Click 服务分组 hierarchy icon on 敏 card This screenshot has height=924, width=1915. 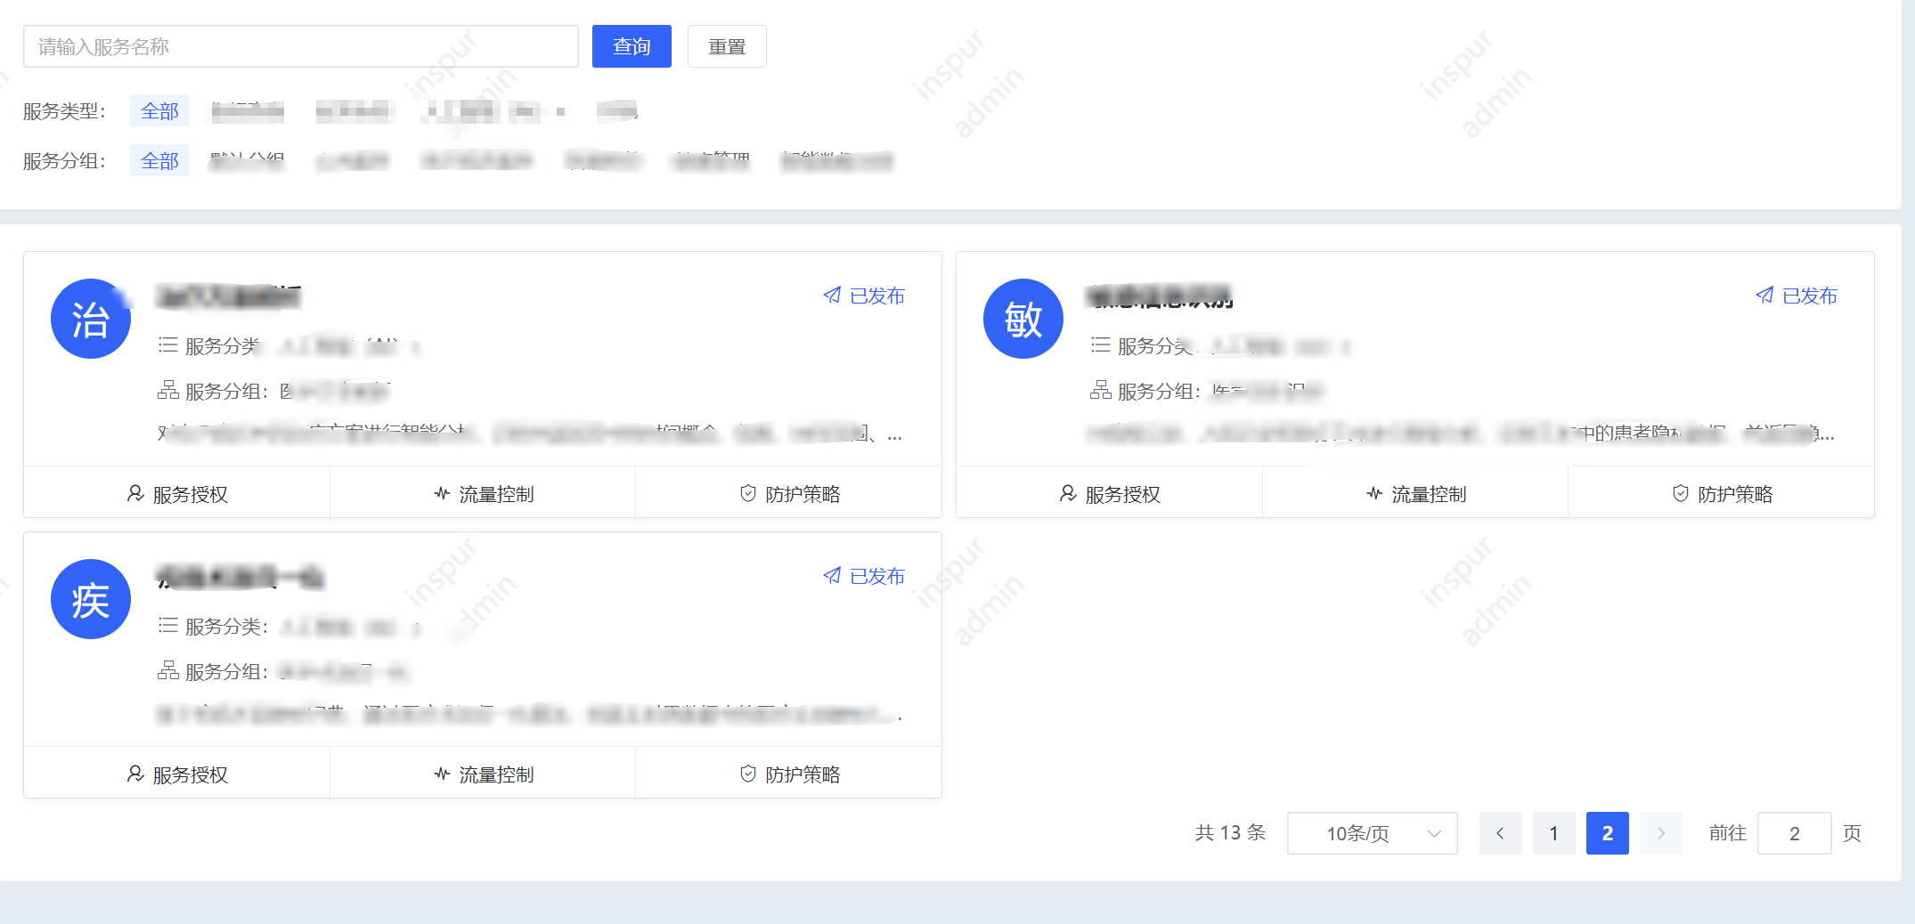[1101, 390]
